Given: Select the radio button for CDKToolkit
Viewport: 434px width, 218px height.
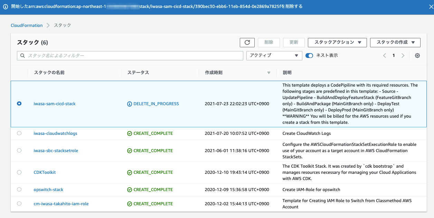Looking at the screenshot, I should click(x=19, y=172).
